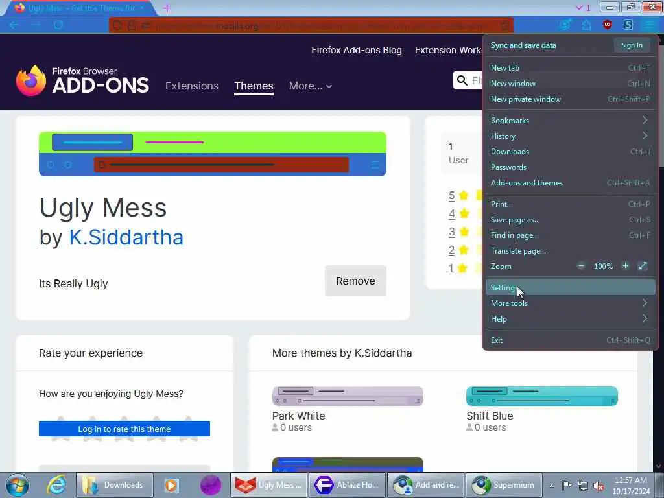Open Passwords from the menu

(x=570, y=167)
